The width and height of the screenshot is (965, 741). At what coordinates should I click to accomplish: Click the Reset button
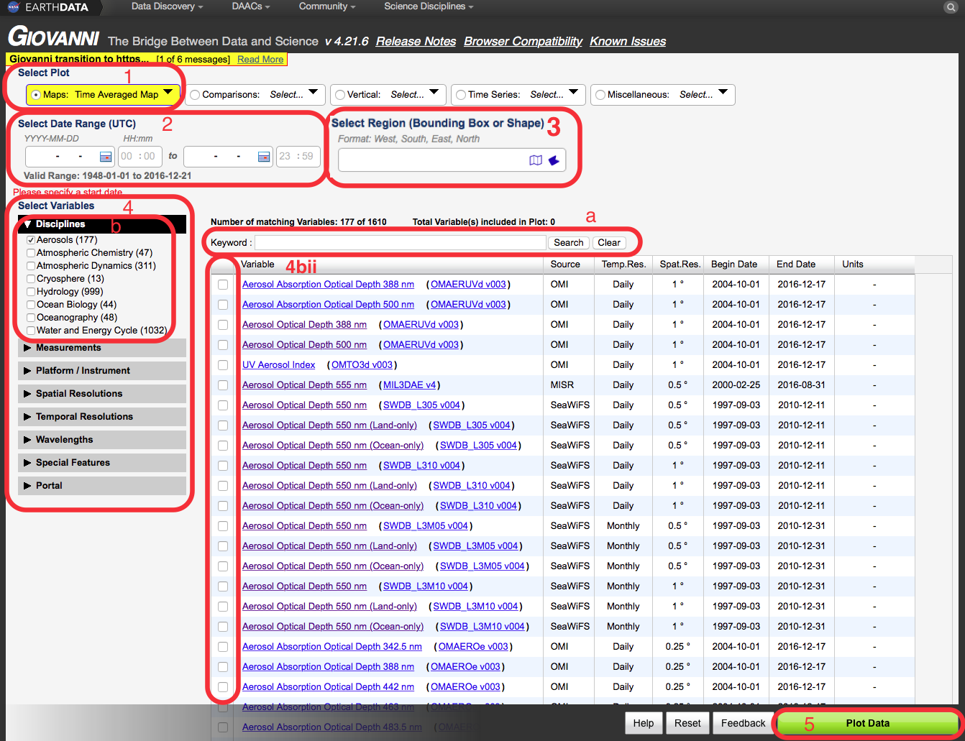687,723
